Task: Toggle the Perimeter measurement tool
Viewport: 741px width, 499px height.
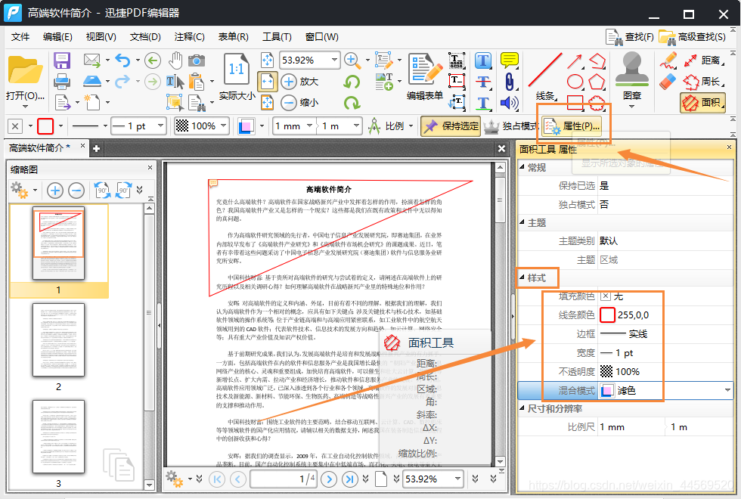Action: pyautogui.click(x=704, y=82)
